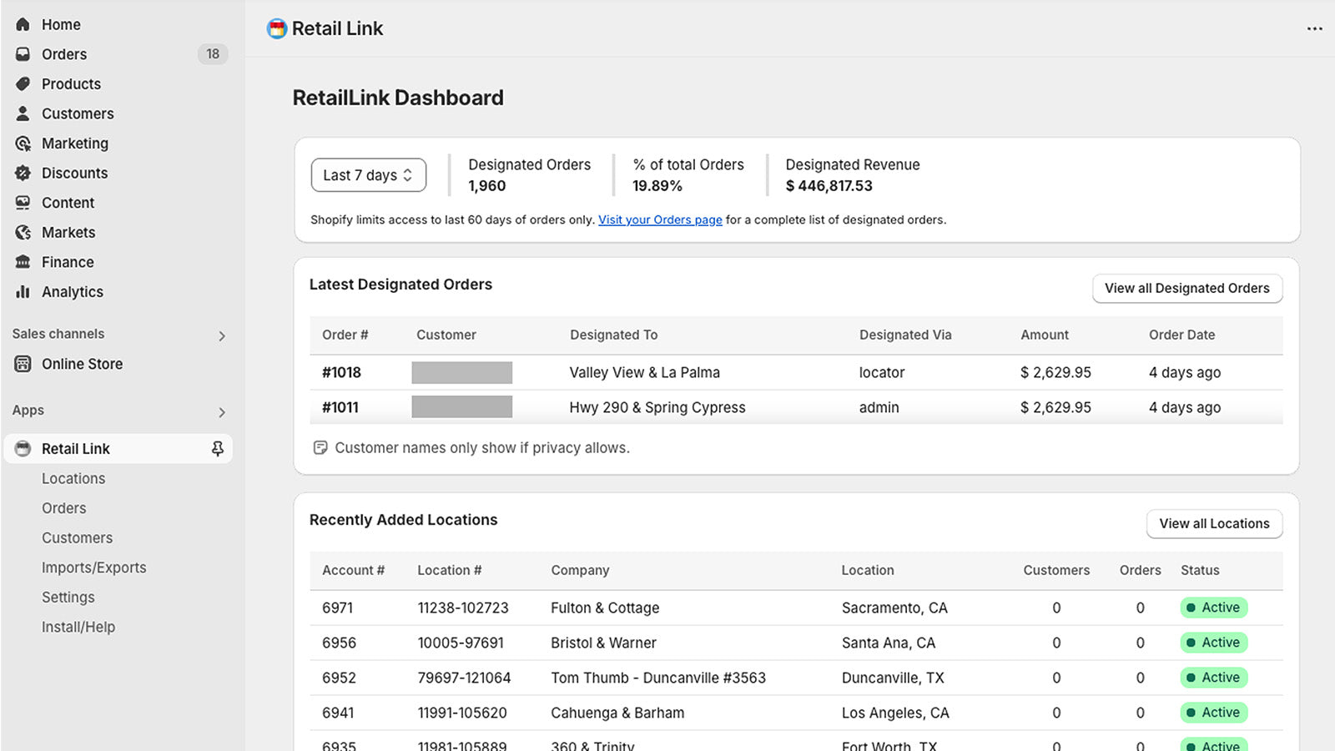Click the Marketing target icon
Image resolution: width=1335 pixels, height=751 pixels.
click(x=23, y=144)
